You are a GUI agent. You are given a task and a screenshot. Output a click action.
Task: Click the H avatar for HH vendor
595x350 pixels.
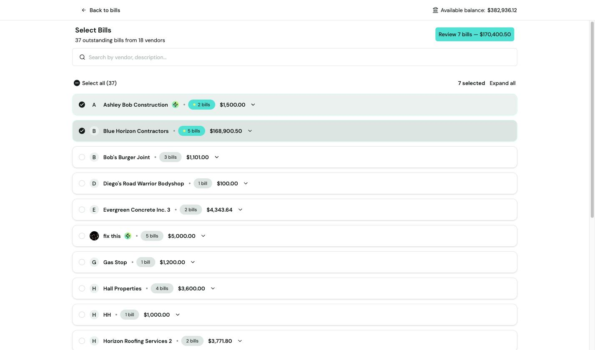point(94,315)
